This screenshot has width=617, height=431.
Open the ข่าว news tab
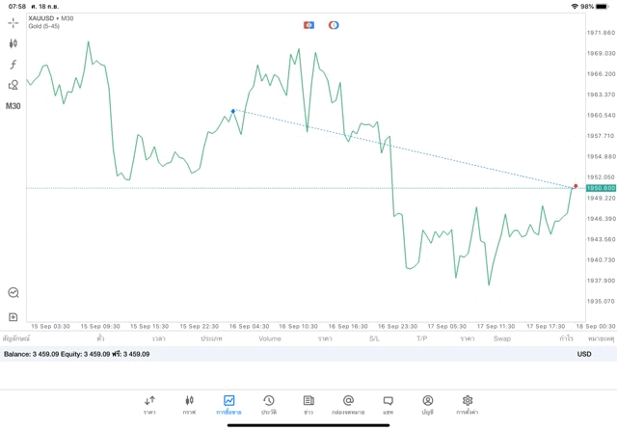coord(308,404)
